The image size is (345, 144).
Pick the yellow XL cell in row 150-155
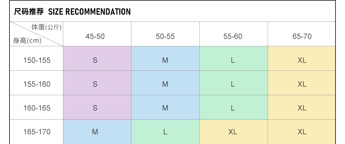[302, 60]
